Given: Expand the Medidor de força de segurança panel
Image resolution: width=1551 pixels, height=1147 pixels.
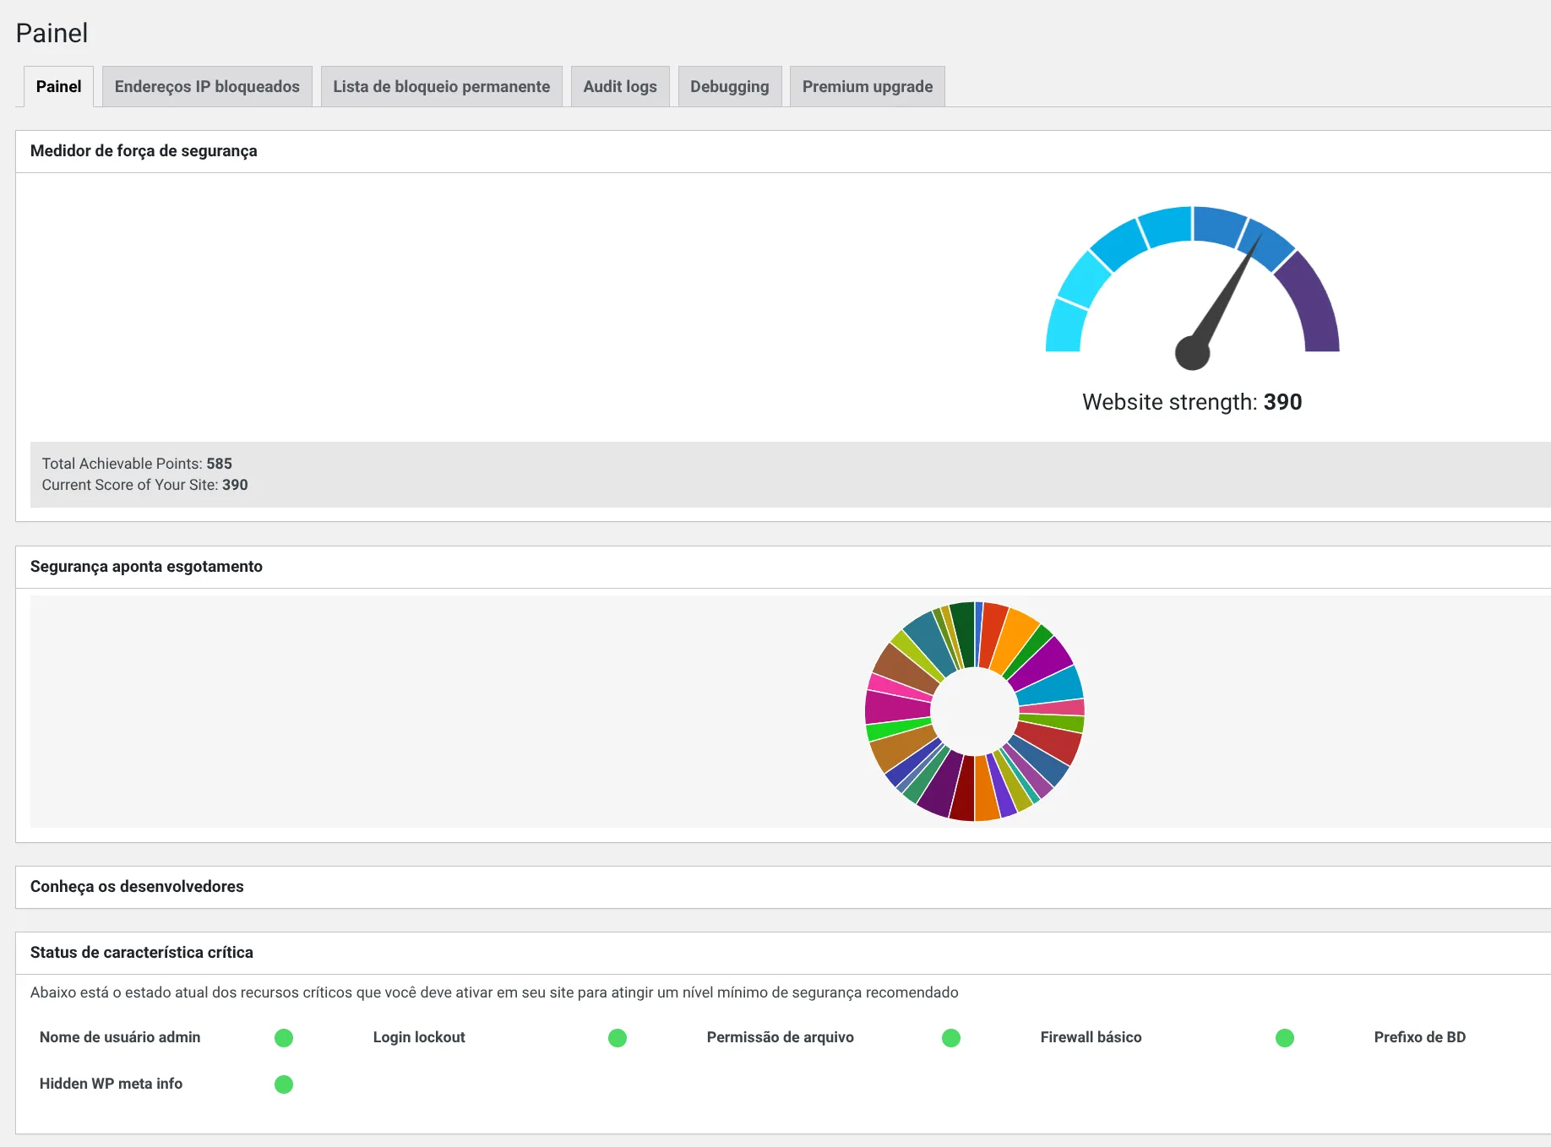Looking at the screenshot, I should 144,151.
